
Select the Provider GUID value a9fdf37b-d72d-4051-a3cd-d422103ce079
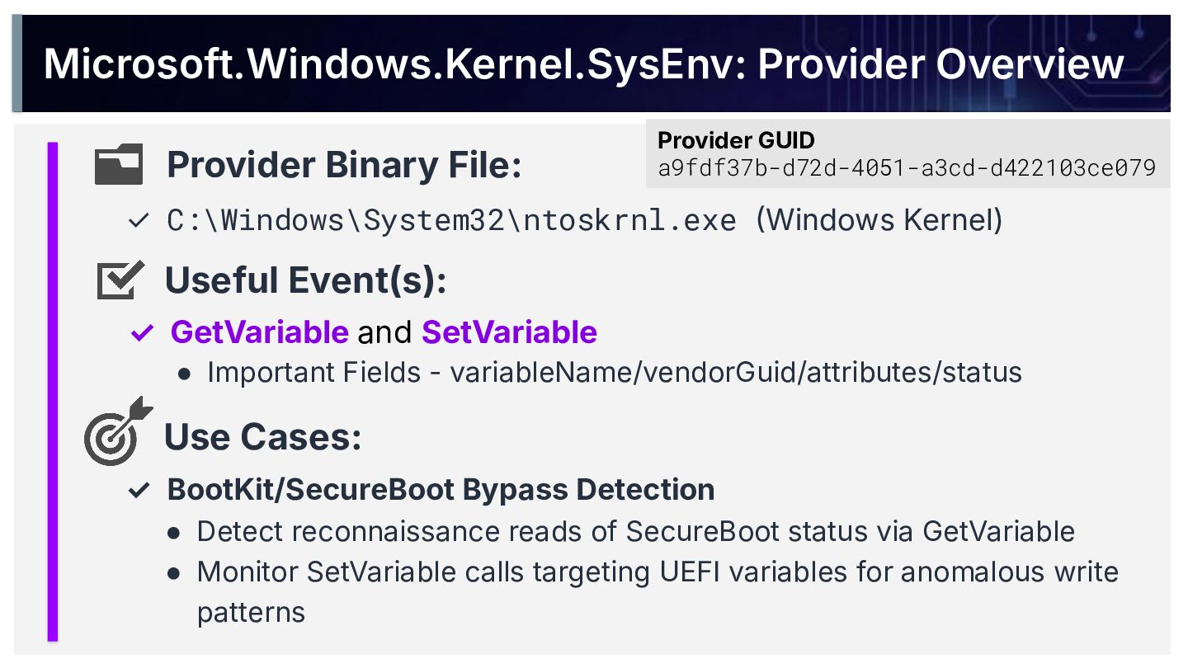point(907,168)
